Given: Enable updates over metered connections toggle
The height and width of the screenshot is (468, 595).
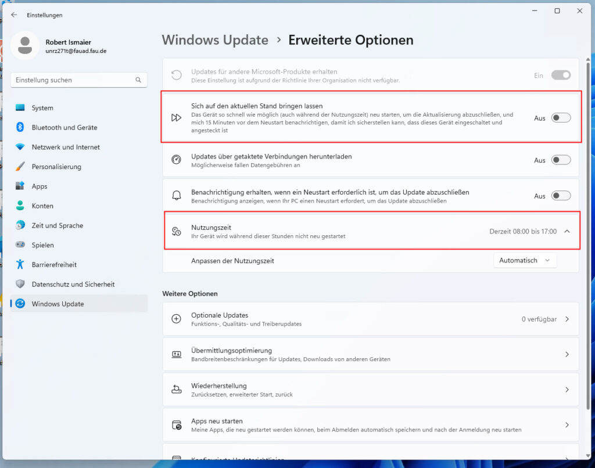Looking at the screenshot, I should [561, 160].
